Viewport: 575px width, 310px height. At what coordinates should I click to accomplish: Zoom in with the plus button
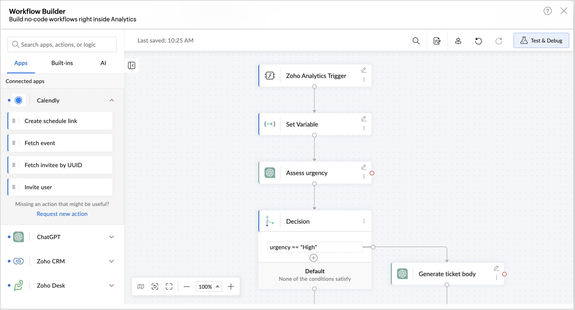[231, 286]
